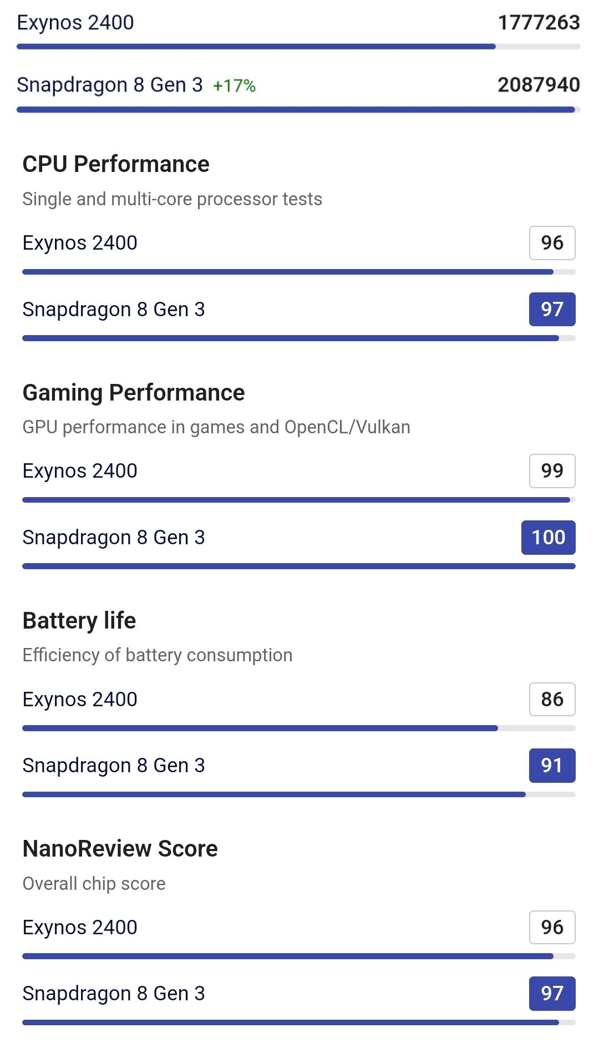Click the Exynos 2400 label beside 1777263

click(75, 23)
